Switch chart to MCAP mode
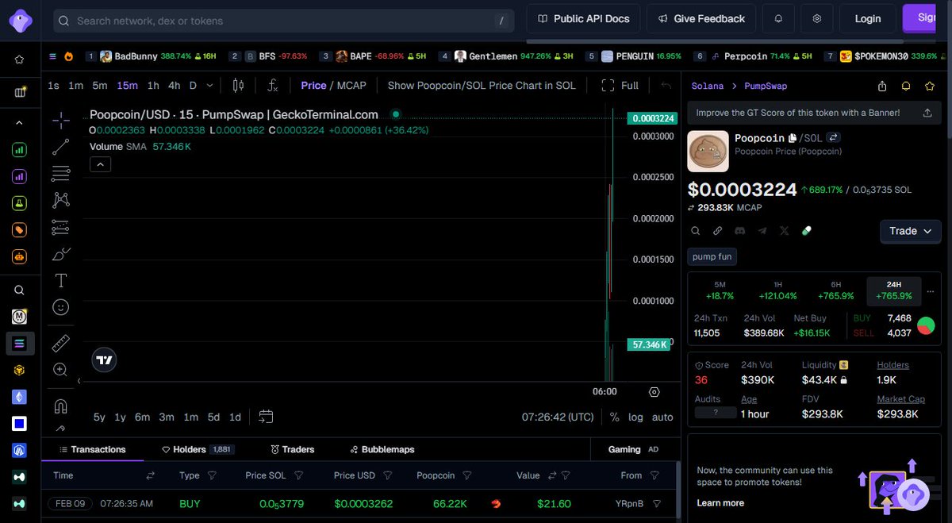 coord(351,85)
